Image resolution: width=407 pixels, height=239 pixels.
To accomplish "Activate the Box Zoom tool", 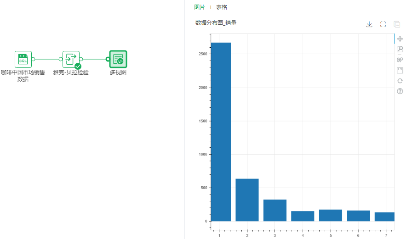I will click(x=400, y=50).
